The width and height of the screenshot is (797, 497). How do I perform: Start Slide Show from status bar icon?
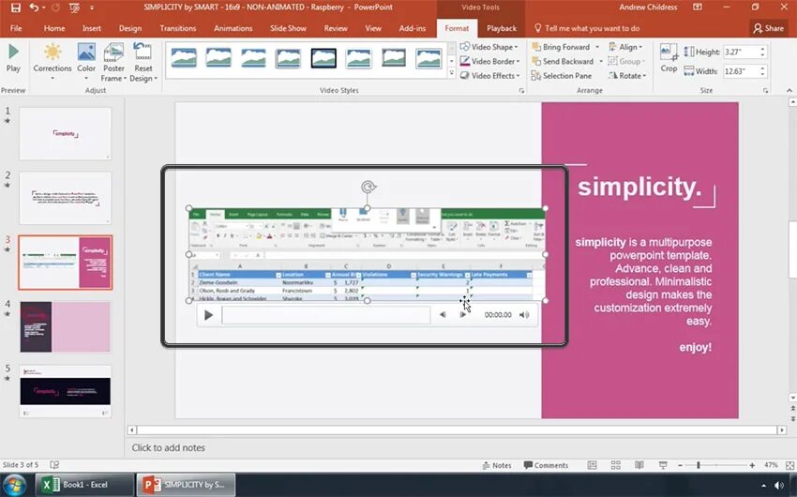point(663,465)
